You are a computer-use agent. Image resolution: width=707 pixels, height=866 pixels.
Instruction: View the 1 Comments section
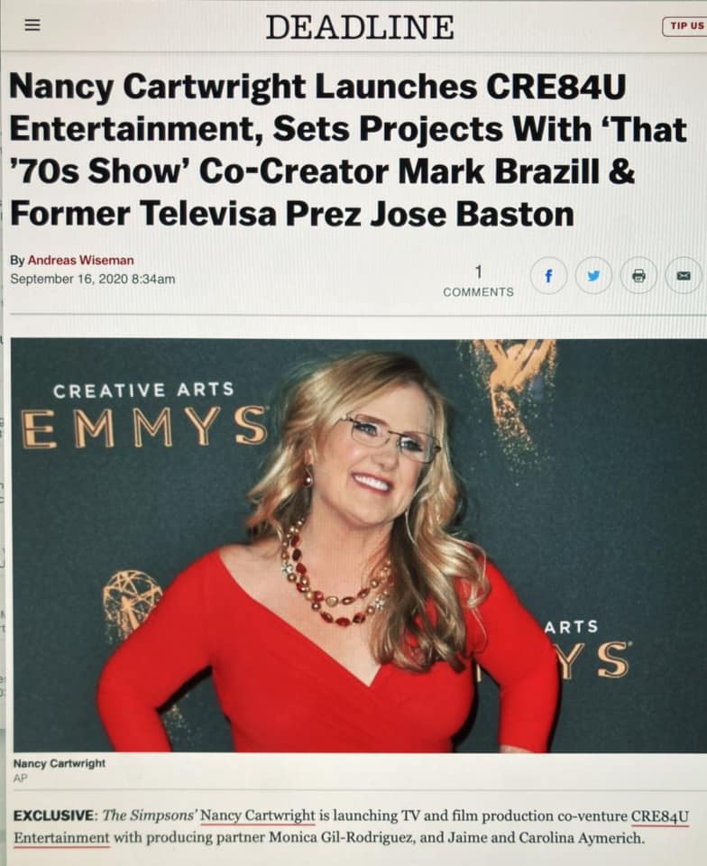click(478, 281)
